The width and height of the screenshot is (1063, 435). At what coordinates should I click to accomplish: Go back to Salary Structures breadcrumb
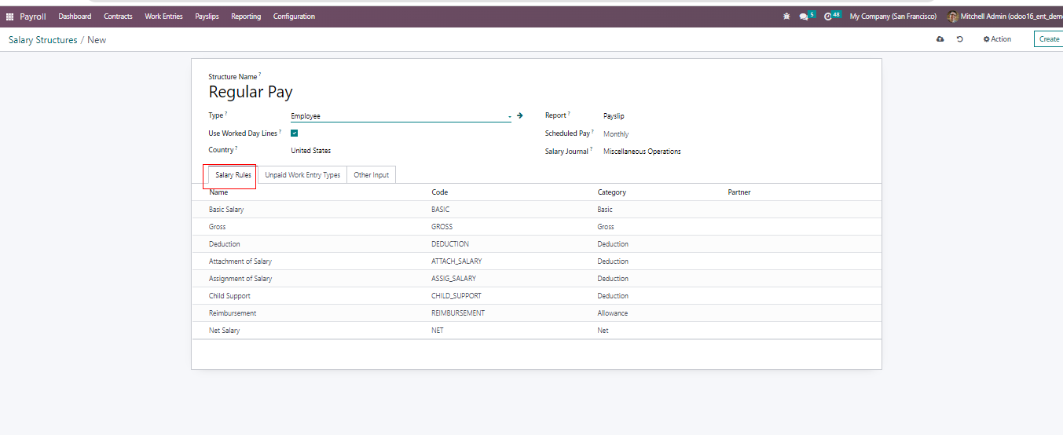(43, 40)
